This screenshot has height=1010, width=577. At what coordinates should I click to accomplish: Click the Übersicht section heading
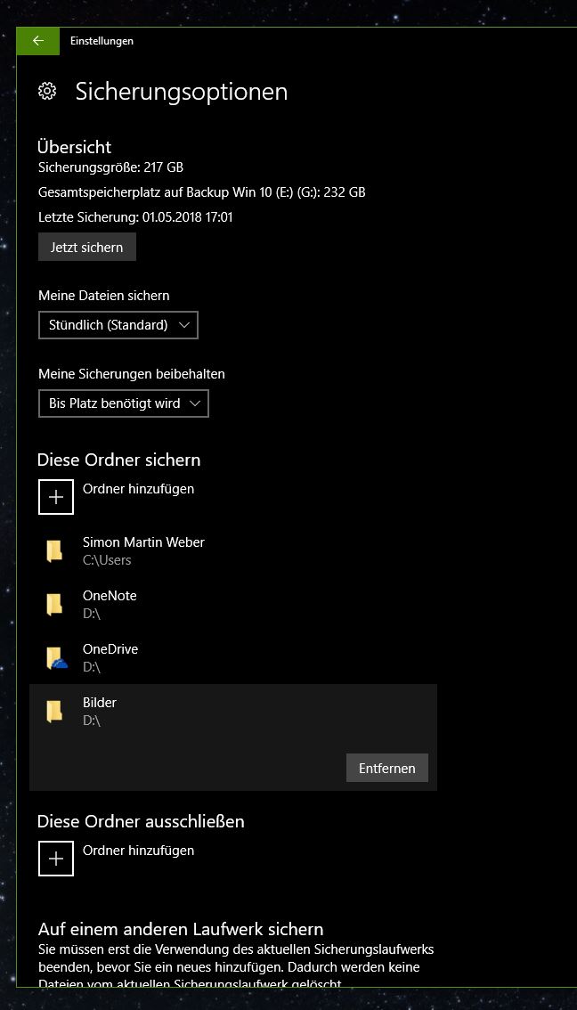pyautogui.click(x=75, y=146)
